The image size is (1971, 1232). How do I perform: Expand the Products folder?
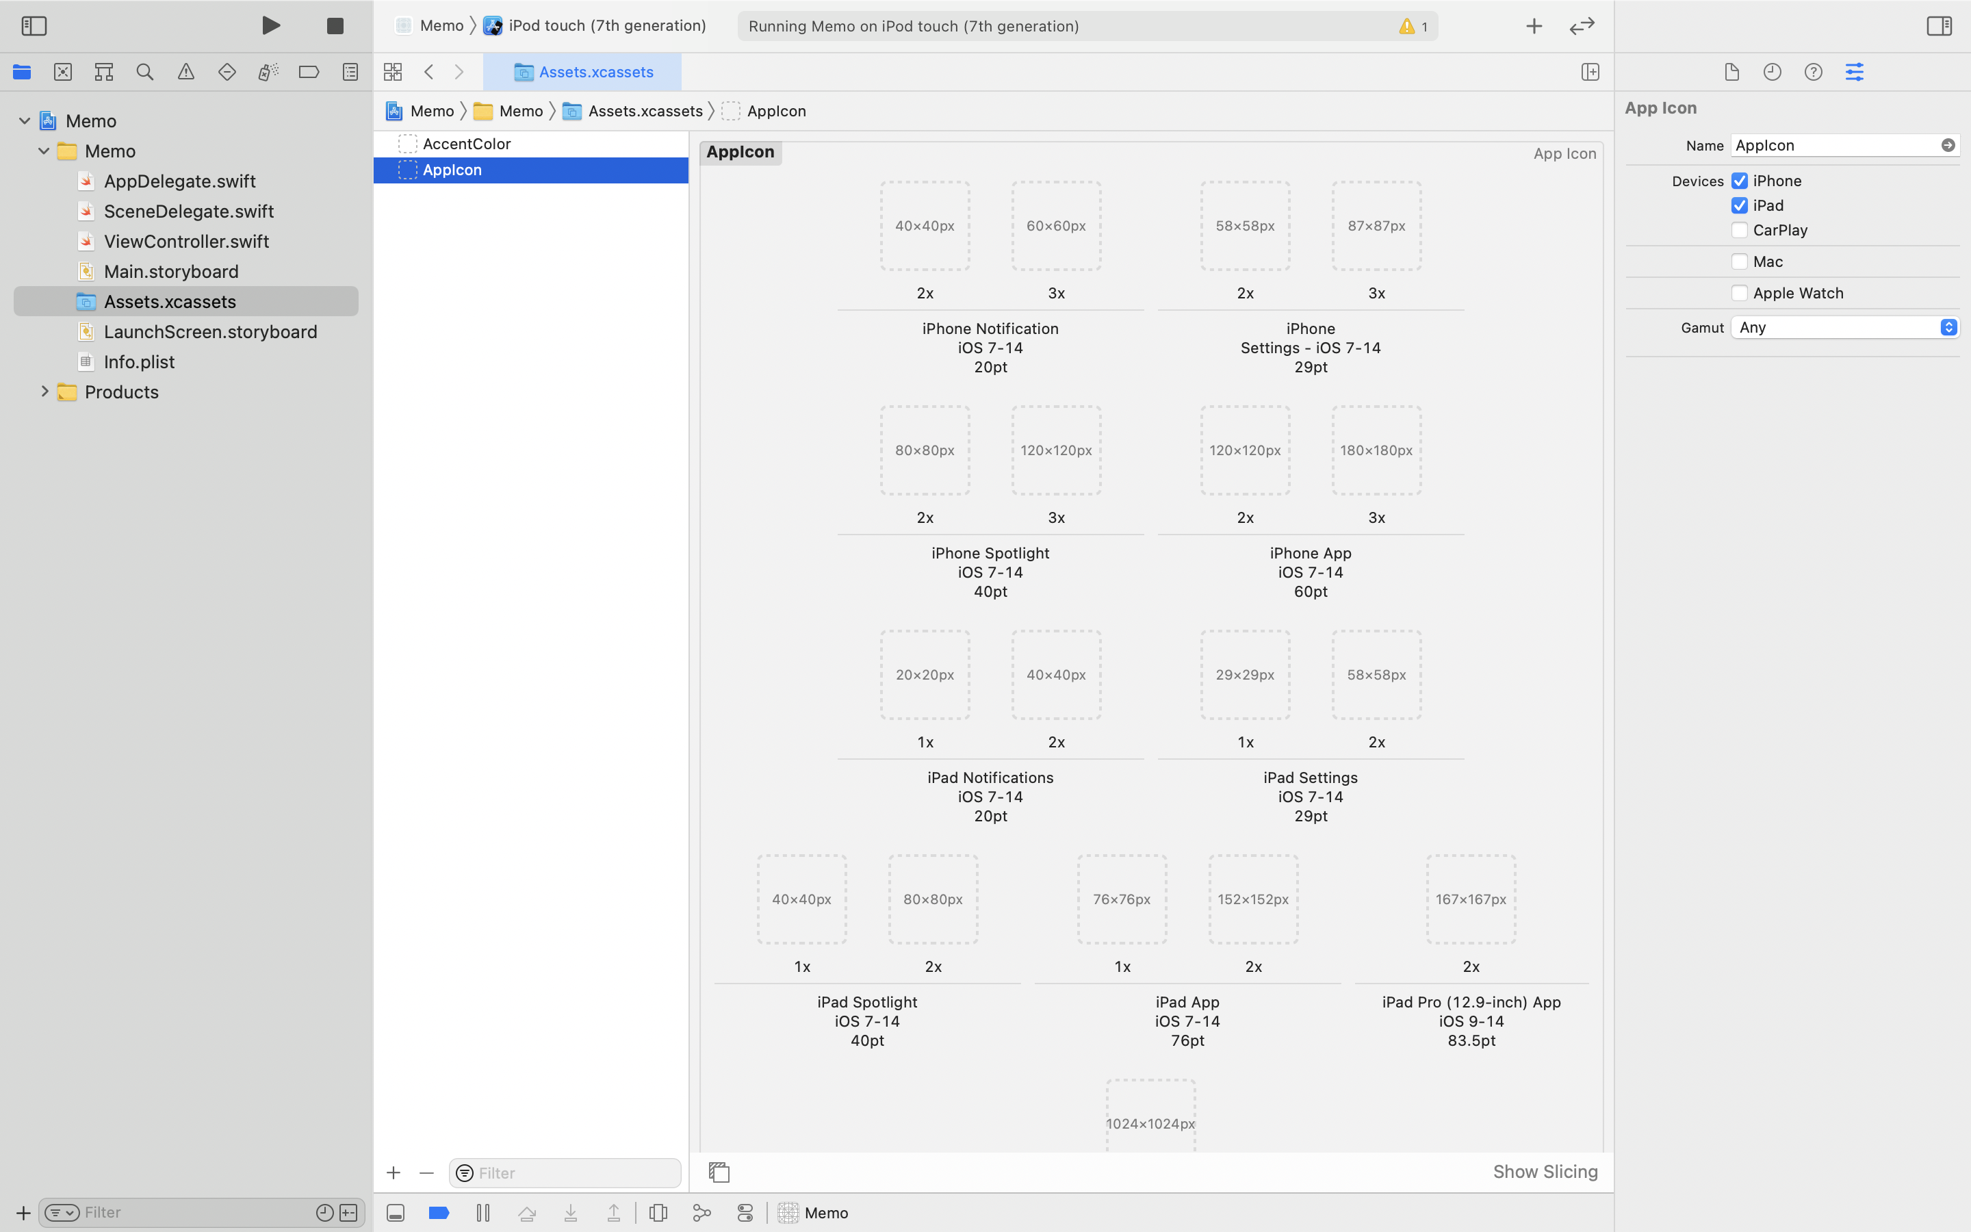44,392
